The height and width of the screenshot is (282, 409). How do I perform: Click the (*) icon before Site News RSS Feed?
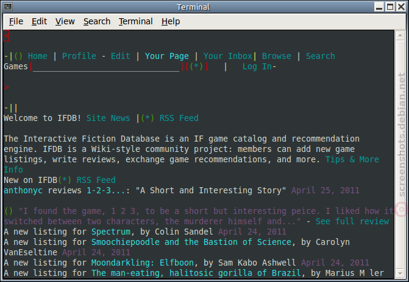point(148,118)
